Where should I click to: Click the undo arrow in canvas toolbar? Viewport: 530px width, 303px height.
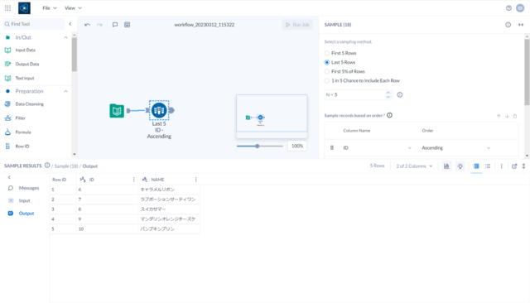coord(87,25)
